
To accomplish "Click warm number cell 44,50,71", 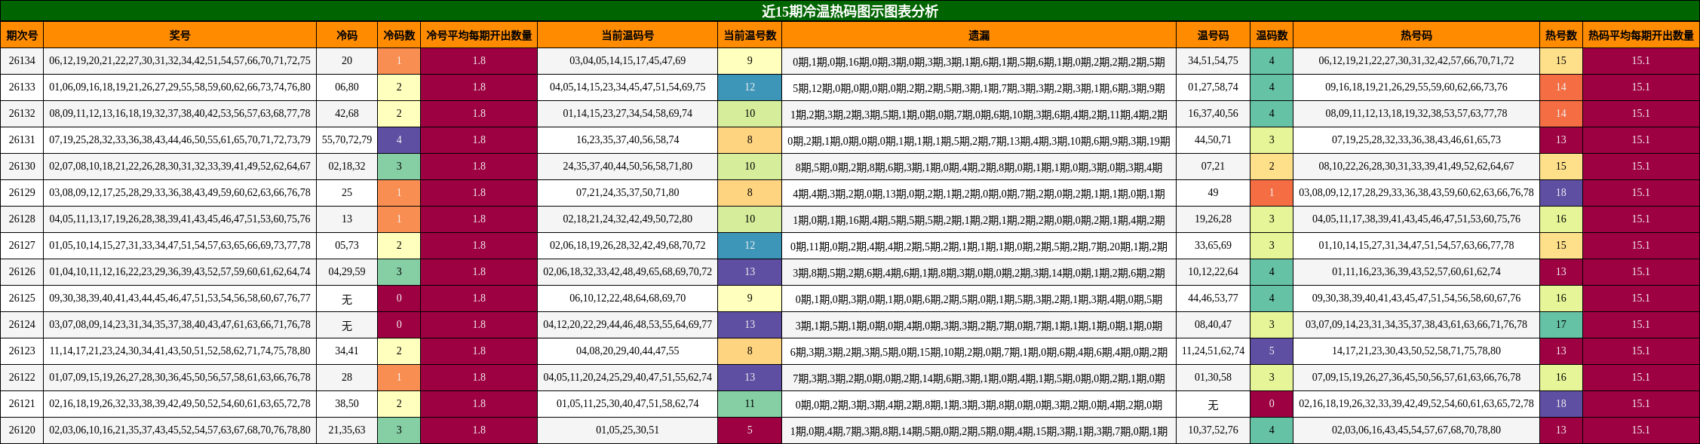I will point(1213,140).
